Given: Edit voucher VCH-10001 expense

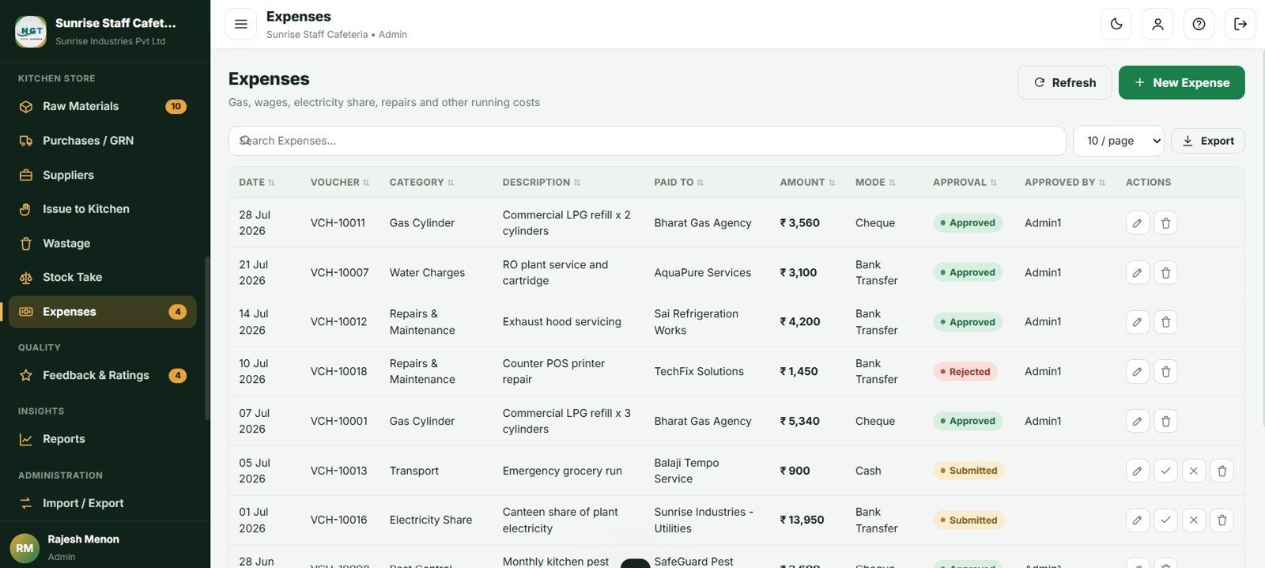Looking at the screenshot, I should 1137,421.
